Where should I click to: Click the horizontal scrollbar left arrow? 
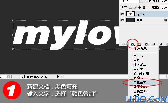[62, 76]
